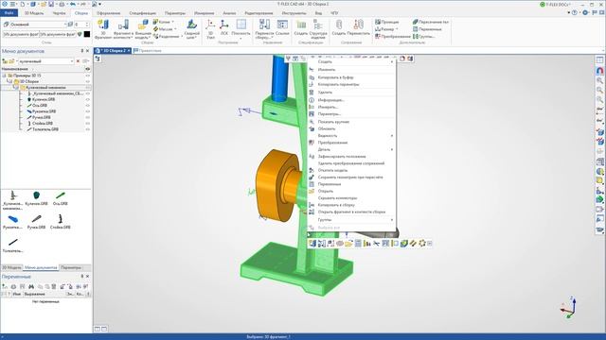Expand the Массив dropdown arrow
The width and height of the screenshot is (606, 340).
175,29
